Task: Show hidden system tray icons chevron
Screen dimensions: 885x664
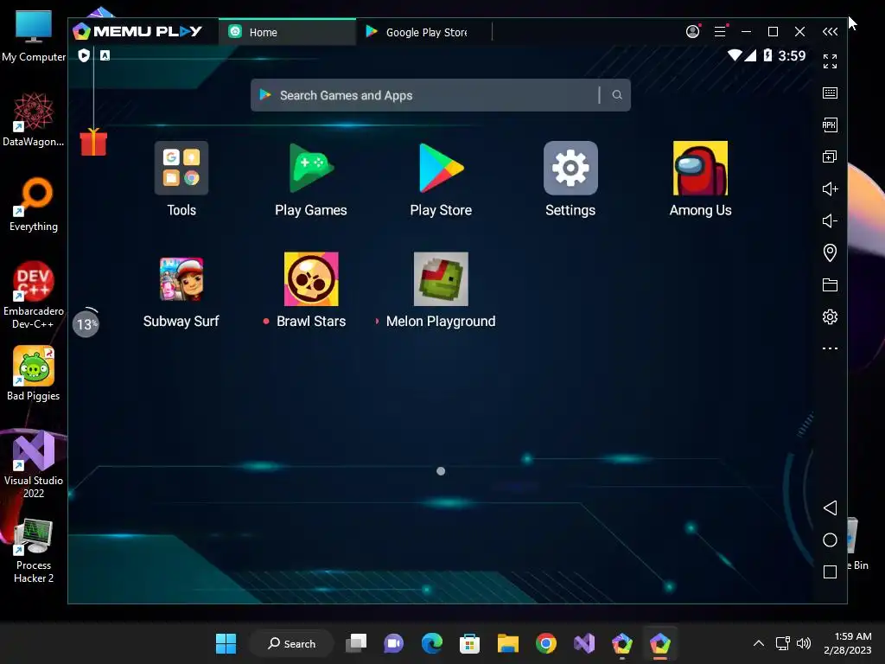Action: pyautogui.click(x=759, y=643)
